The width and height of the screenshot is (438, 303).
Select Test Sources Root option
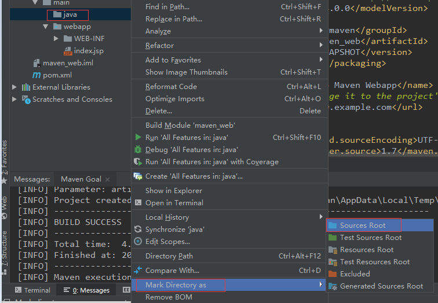click(370, 238)
